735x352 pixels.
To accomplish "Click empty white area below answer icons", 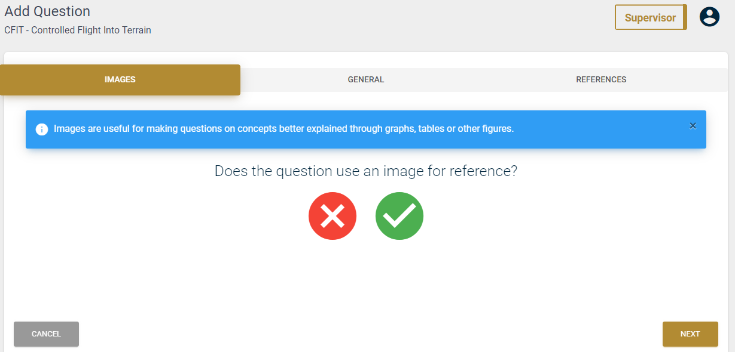I will tap(366, 277).
